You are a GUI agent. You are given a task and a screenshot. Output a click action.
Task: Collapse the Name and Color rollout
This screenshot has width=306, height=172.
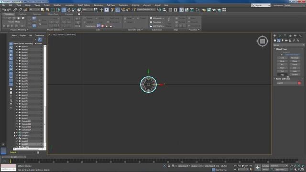tap(283, 79)
